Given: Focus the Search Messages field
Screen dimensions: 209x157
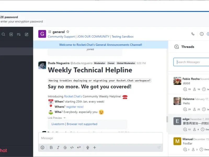Looking at the screenshot, I should (191, 62).
